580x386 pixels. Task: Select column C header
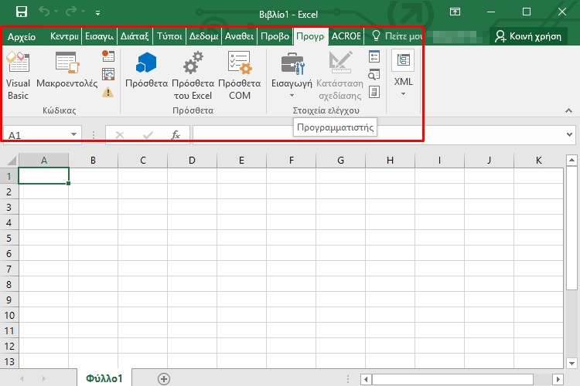[x=143, y=161]
